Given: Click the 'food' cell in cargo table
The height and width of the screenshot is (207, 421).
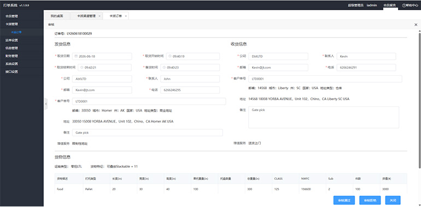Looking at the screenshot, I should tap(68, 189).
